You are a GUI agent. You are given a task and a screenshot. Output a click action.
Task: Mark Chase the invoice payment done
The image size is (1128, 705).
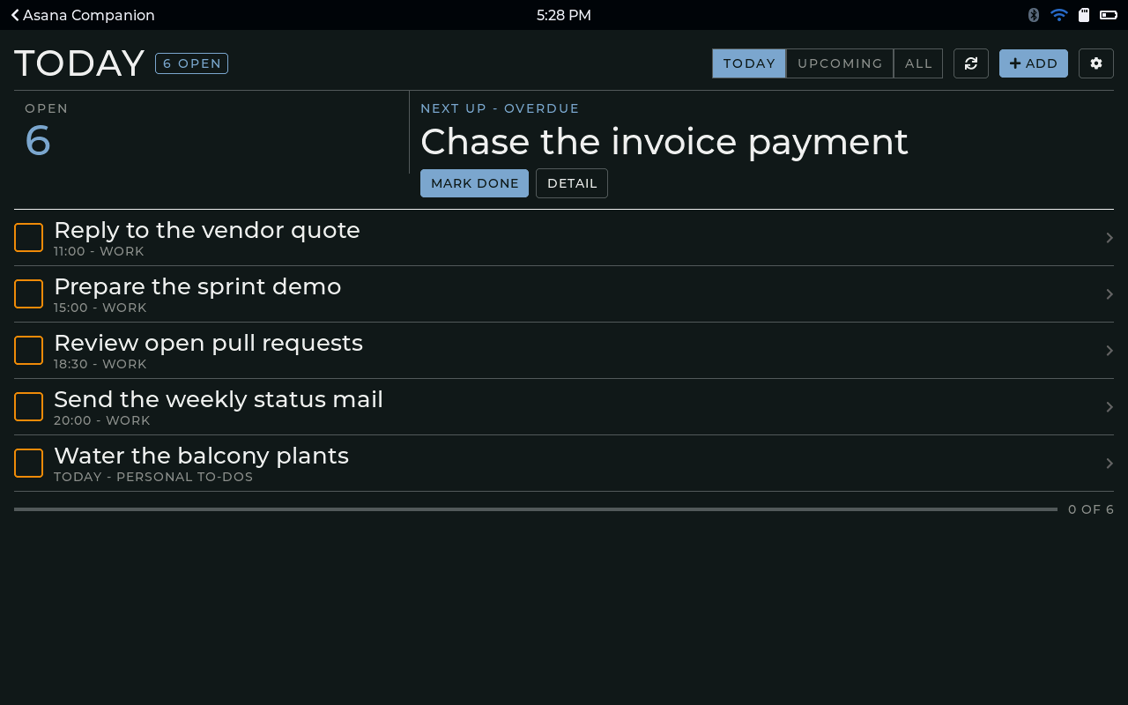474,183
